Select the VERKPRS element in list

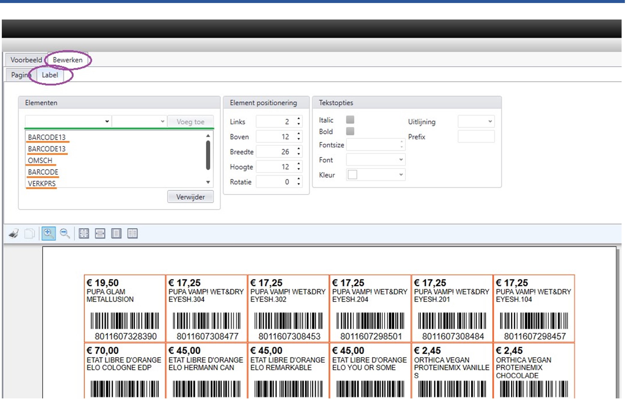(42, 183)
